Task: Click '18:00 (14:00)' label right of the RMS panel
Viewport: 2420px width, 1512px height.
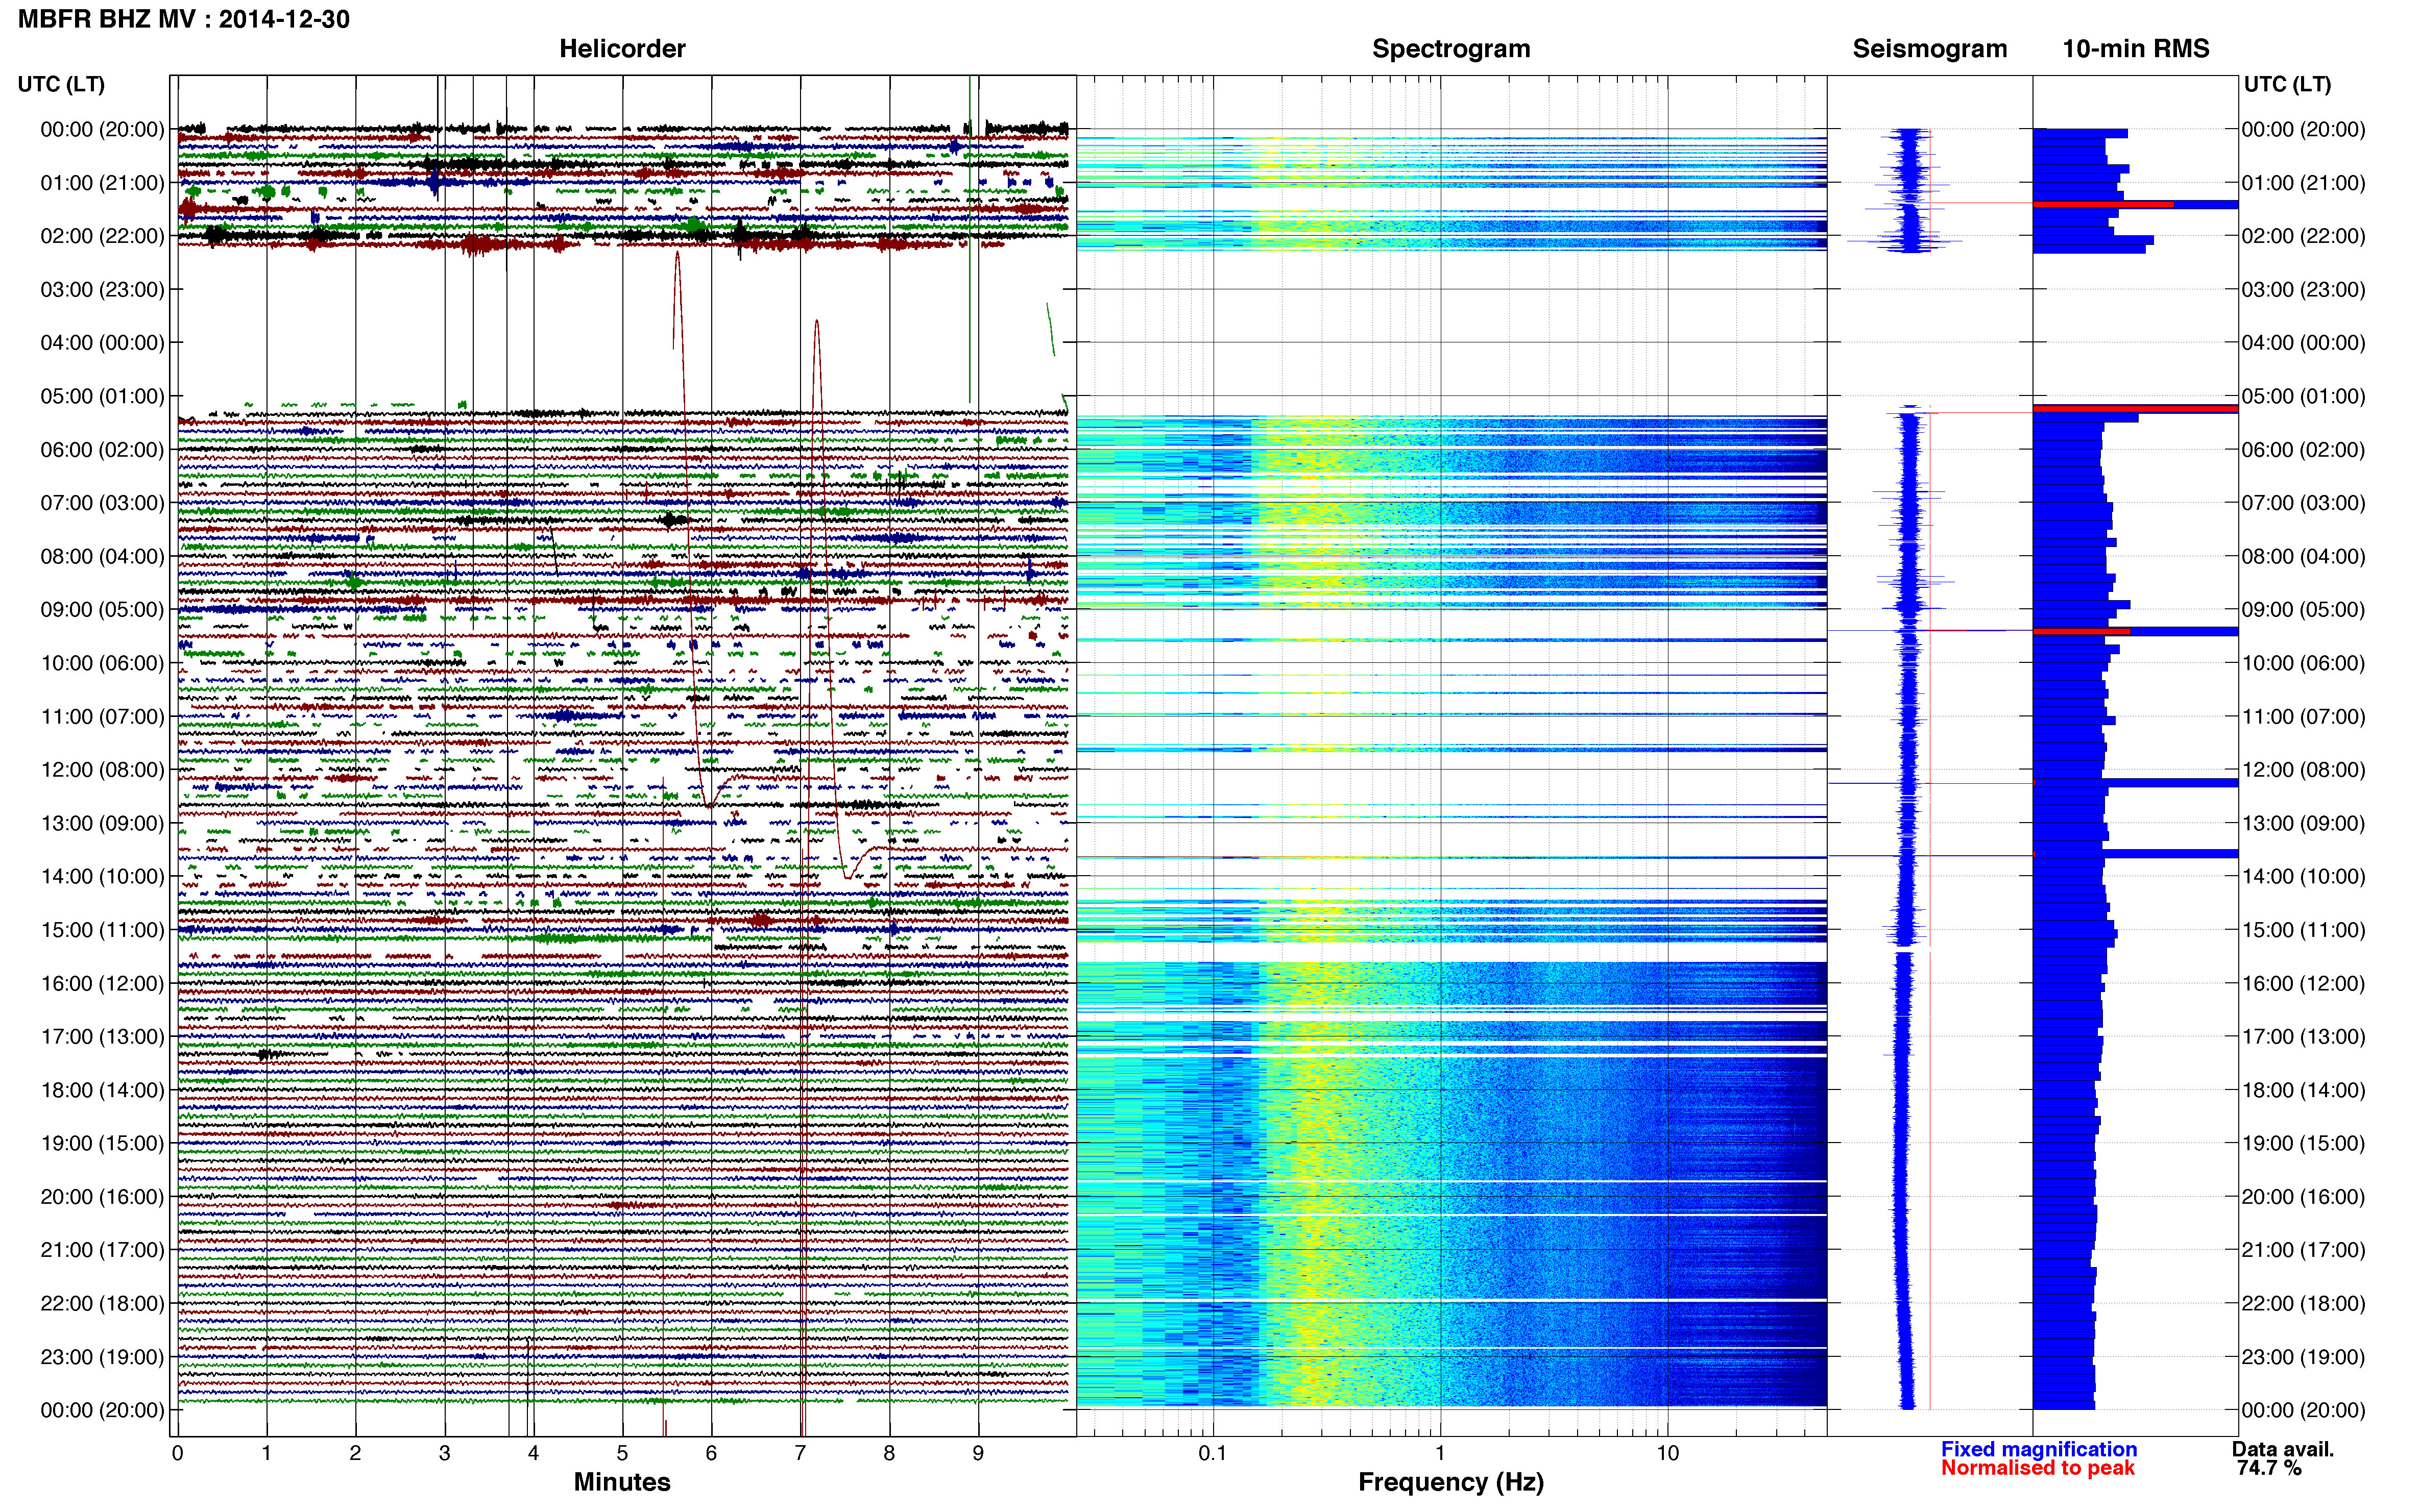Action: 2303,1090
